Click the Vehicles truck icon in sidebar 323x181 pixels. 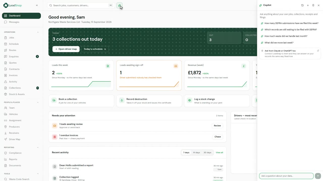coord(6,114)
